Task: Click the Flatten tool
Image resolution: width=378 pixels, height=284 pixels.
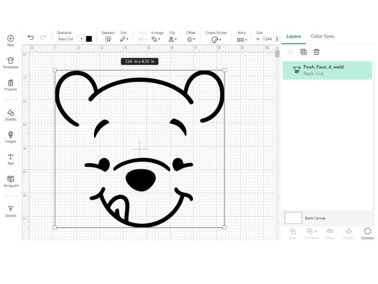Action: click(348, 233)
